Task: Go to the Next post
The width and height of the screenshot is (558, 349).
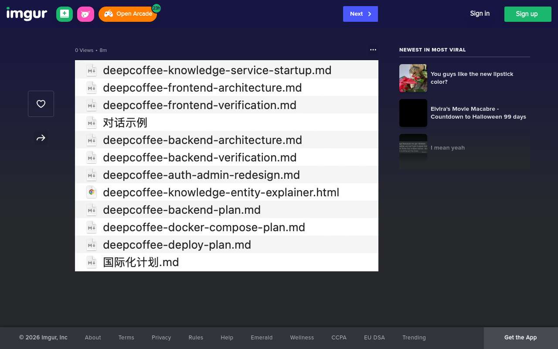Action: (361, 14)
